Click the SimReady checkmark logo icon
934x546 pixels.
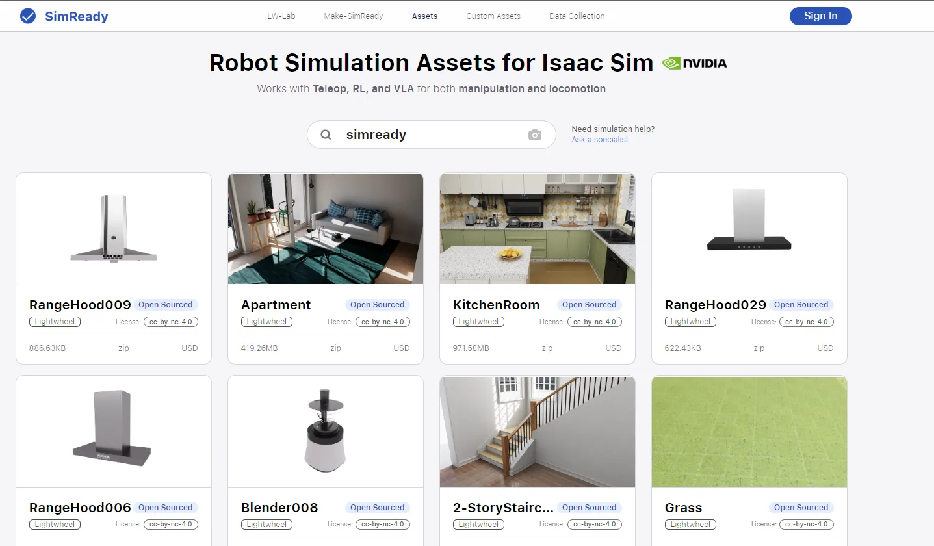point(28,16)
